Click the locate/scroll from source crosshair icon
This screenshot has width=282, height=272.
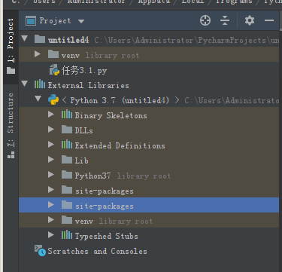(x=205, y=20)
